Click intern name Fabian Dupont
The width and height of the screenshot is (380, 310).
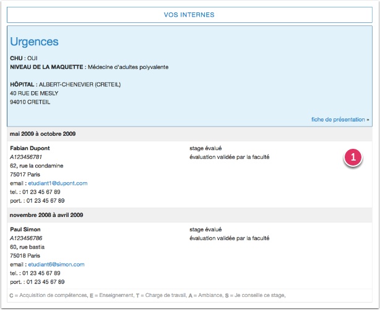[30, 148]
